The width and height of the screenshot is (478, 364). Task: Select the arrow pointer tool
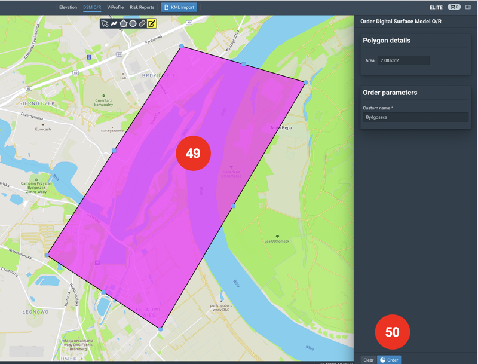[x=105, y=24]
